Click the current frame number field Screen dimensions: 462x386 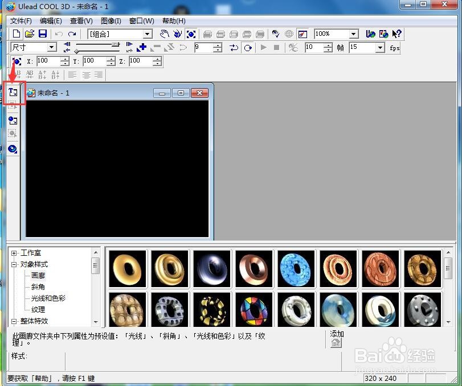click(204, 47)
